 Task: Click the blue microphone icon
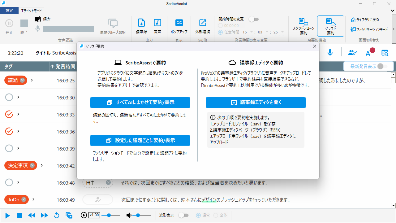pyautogui.click(x=330, y=53)
